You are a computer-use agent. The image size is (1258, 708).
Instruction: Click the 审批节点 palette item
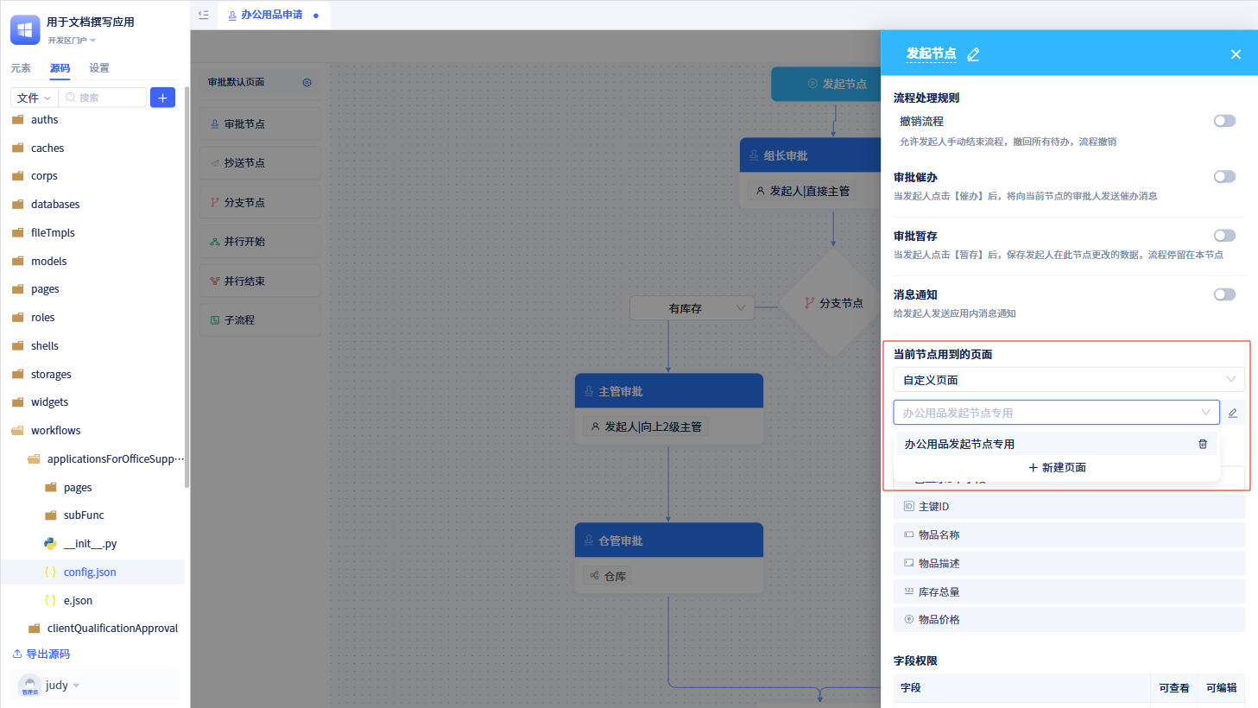[x=260, y=124]
